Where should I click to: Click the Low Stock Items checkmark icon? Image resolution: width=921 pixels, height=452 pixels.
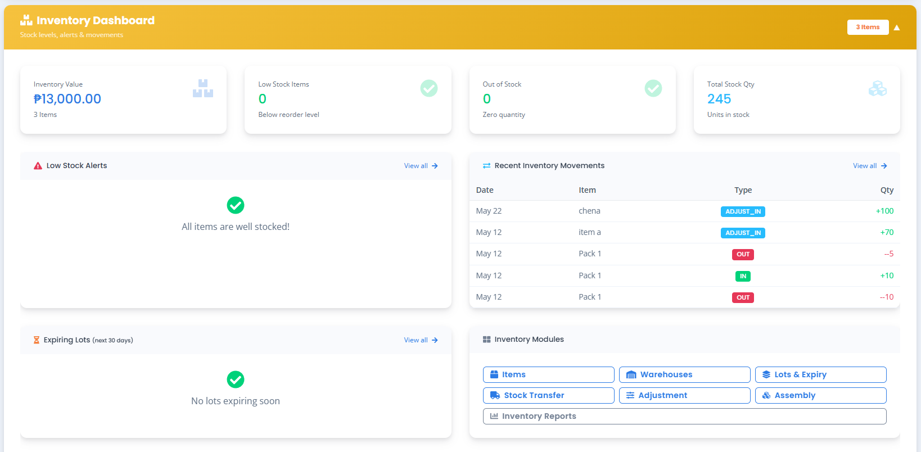429,88
